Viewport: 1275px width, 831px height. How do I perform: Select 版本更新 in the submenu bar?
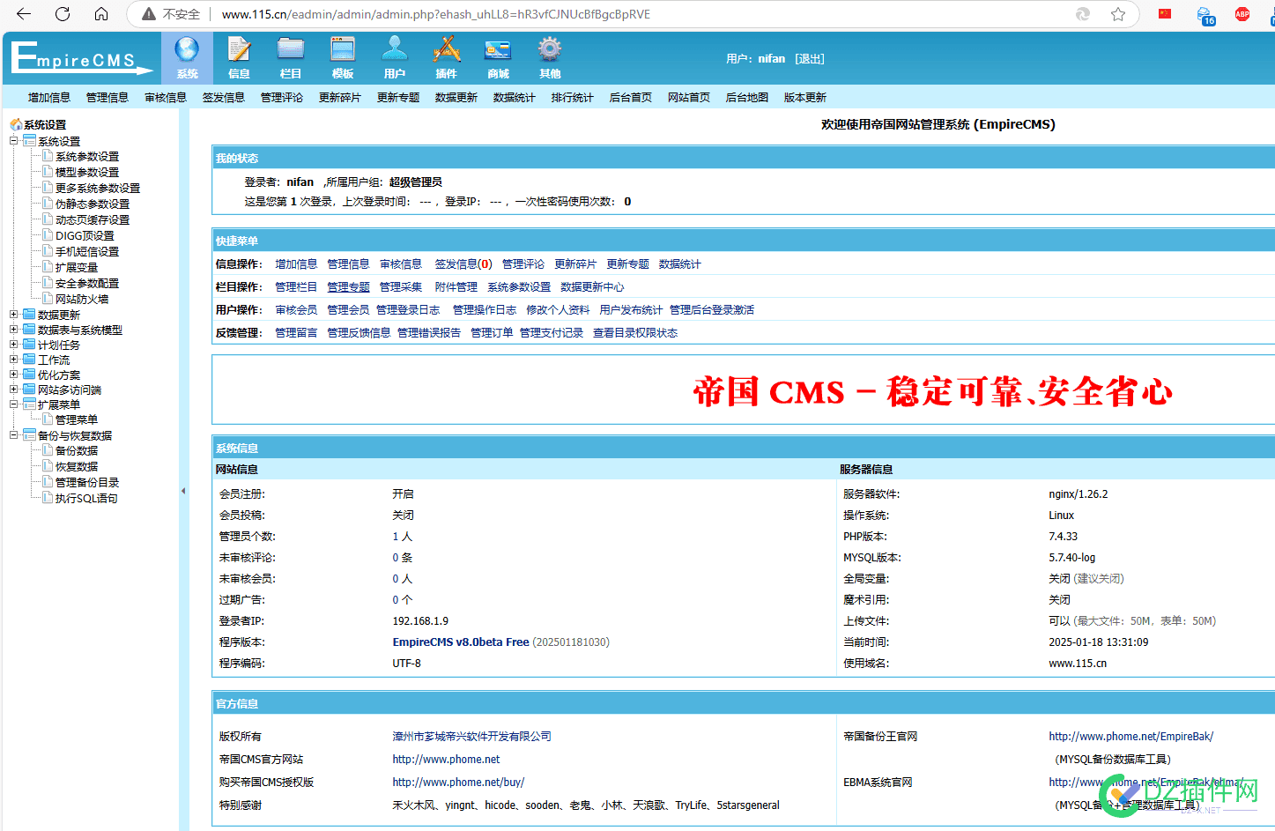[x=805, y=98]
